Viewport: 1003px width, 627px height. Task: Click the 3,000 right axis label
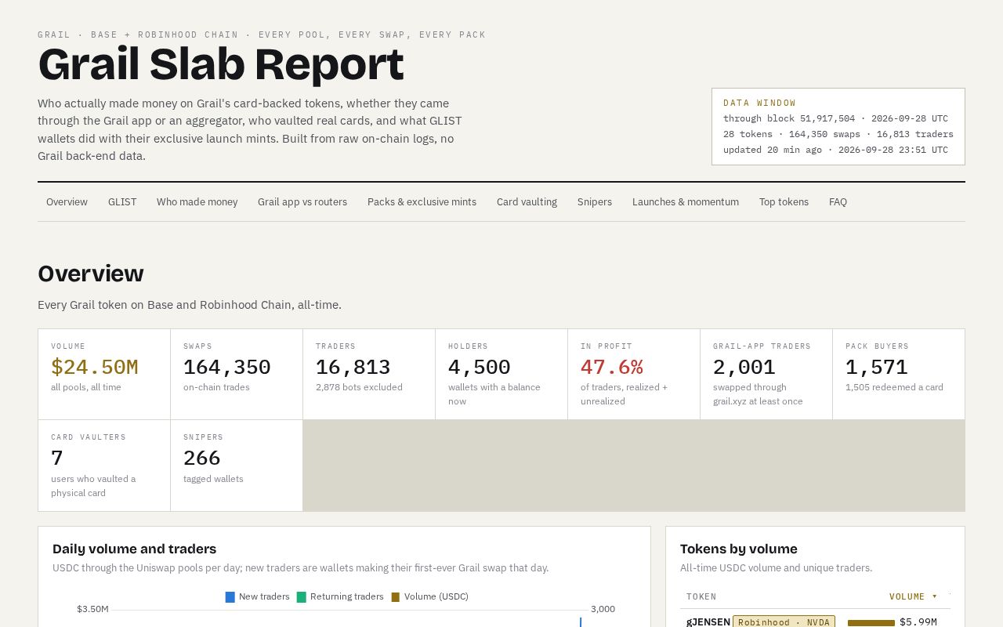point(603,609)
